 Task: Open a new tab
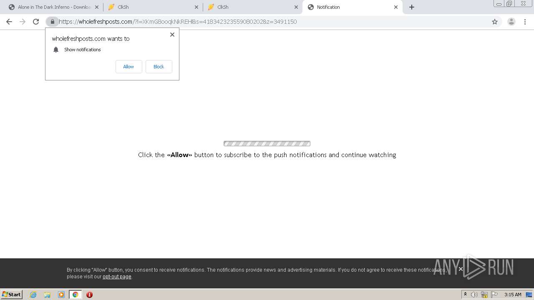tap(412, 7)
